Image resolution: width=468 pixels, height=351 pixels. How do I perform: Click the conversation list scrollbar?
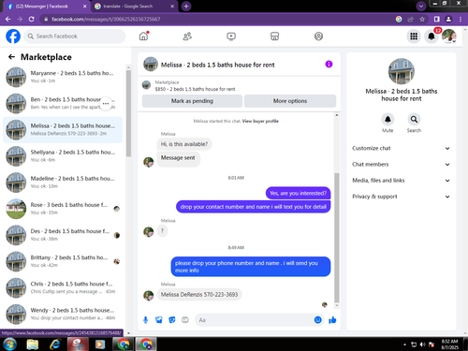click(128, 113)
